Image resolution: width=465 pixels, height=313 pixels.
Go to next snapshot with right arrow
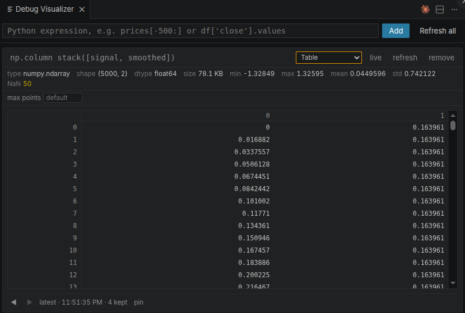click(x=29, y=302)
